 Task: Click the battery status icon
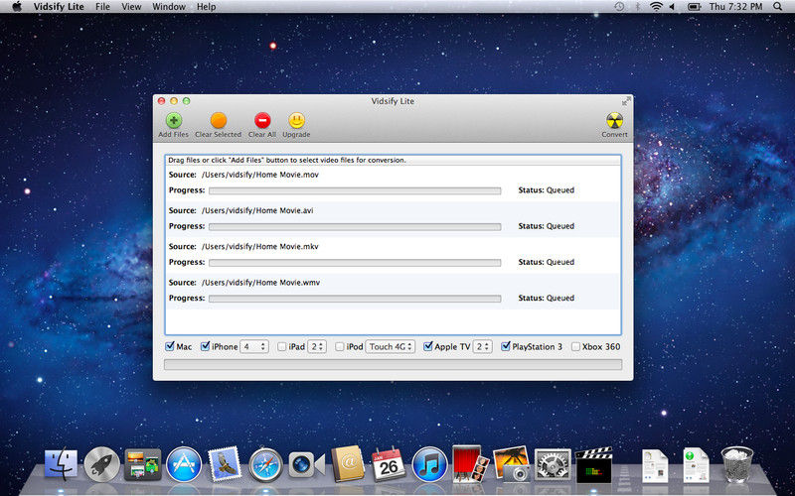694,7
